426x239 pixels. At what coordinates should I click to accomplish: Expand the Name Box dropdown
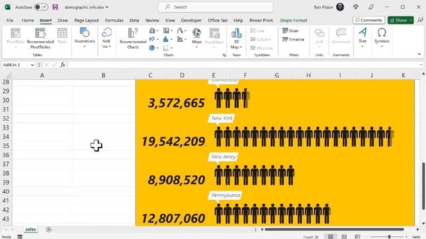[x=33, y=65]
